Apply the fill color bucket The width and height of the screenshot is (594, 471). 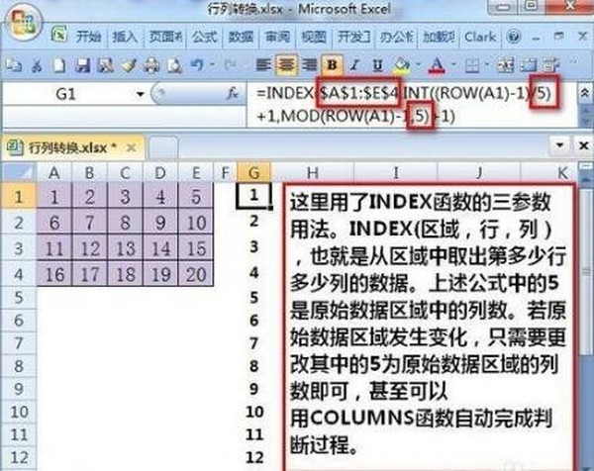coord(401,65)
